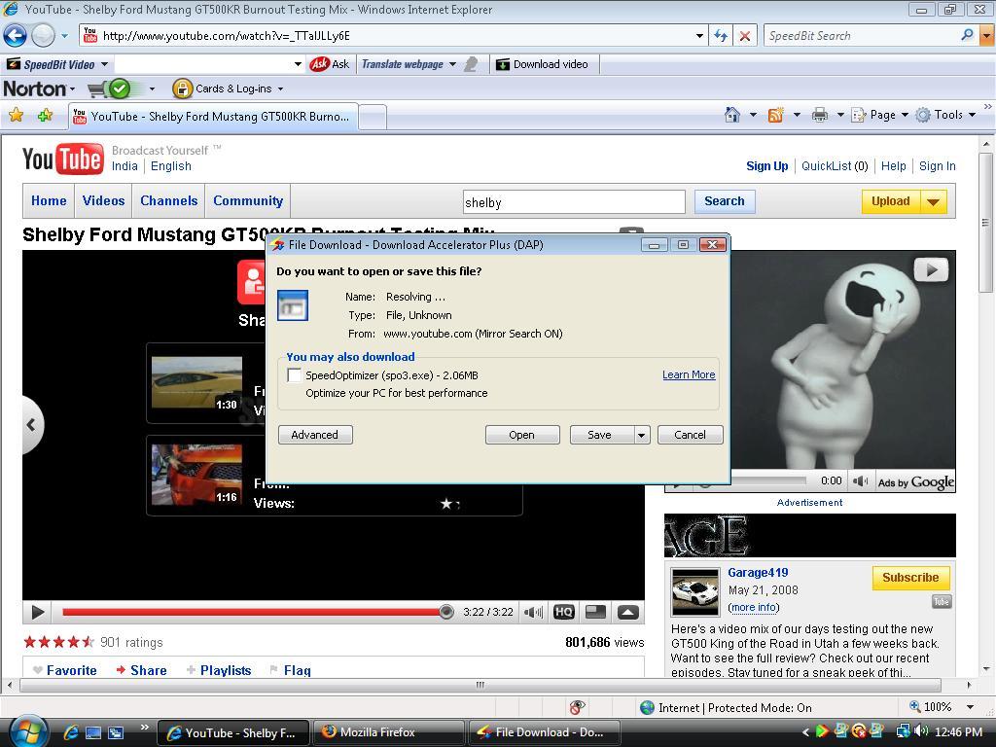996x747 pixels.
Task: Check the SpeedOptimizer checkbox
Action: pyautogui.click(x=294, y=374)
